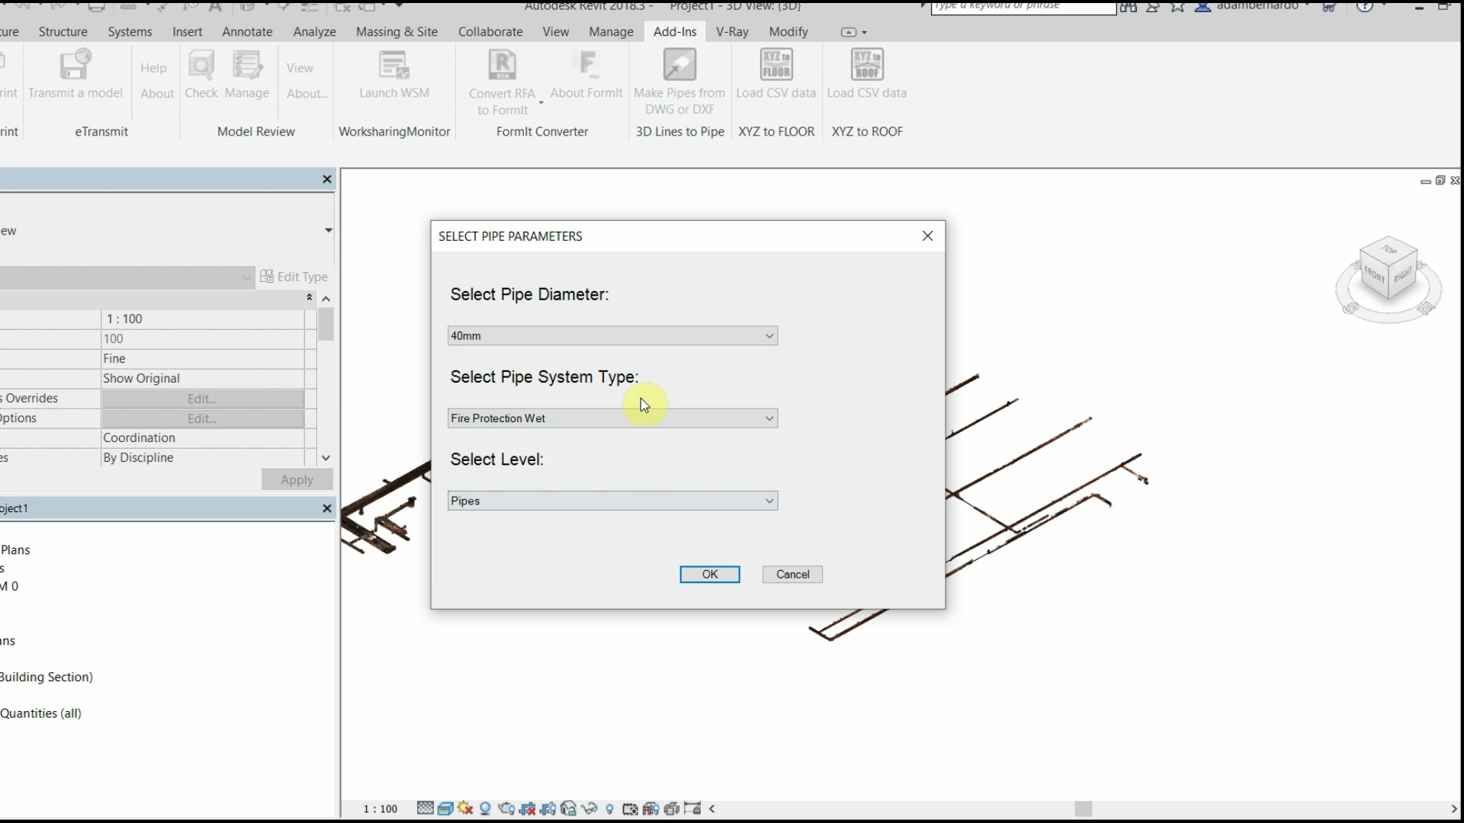
Task: Click Model Review Check icon
Action: pos(201,66)
